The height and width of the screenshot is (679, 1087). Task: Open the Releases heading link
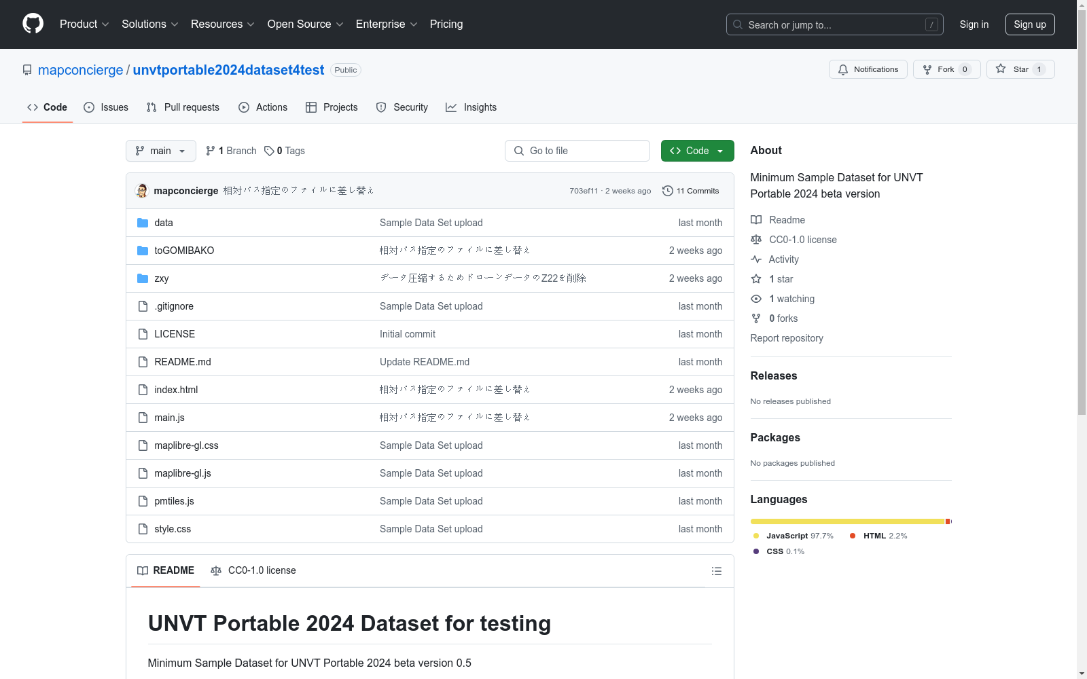click(774, 375)
